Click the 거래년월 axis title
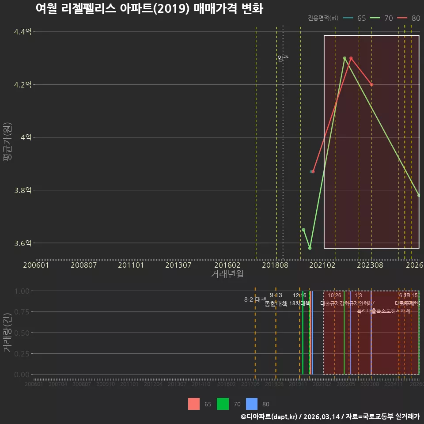The height and width of the screenshot is (424, 424). tap(227, 274)
